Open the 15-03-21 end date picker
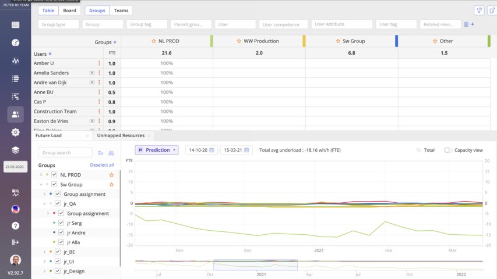The image size is (497, 279). click(x=236, y=150)
